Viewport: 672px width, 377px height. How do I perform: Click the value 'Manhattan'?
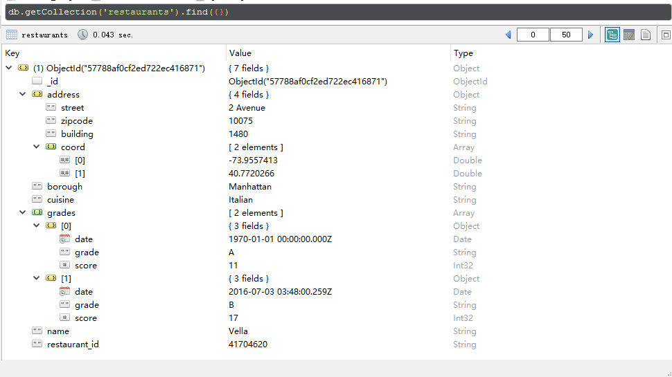point(250,187)
